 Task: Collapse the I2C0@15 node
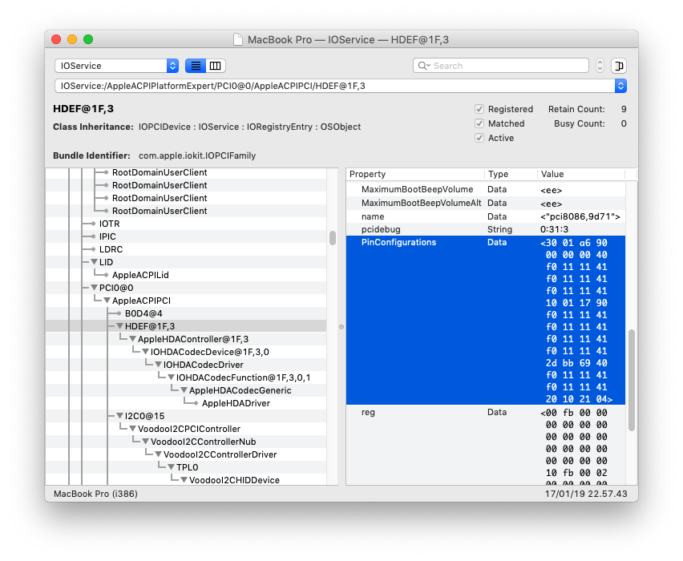(119, 416)
